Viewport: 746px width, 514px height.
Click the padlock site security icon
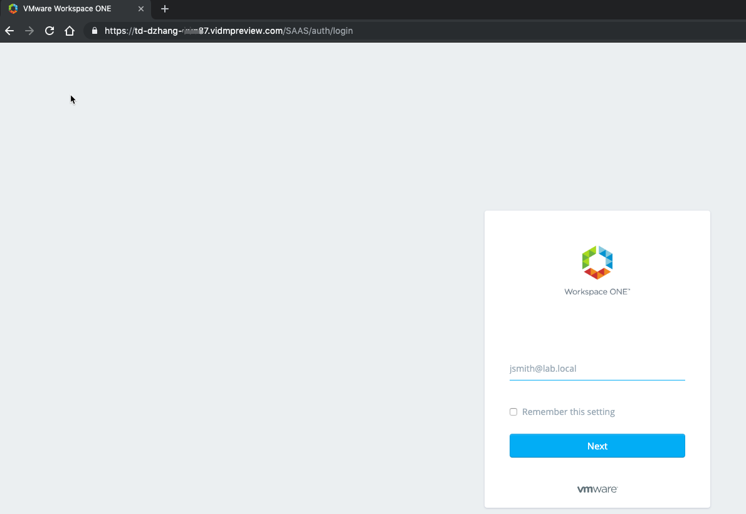pyautogui.click(x=95, y=31)
